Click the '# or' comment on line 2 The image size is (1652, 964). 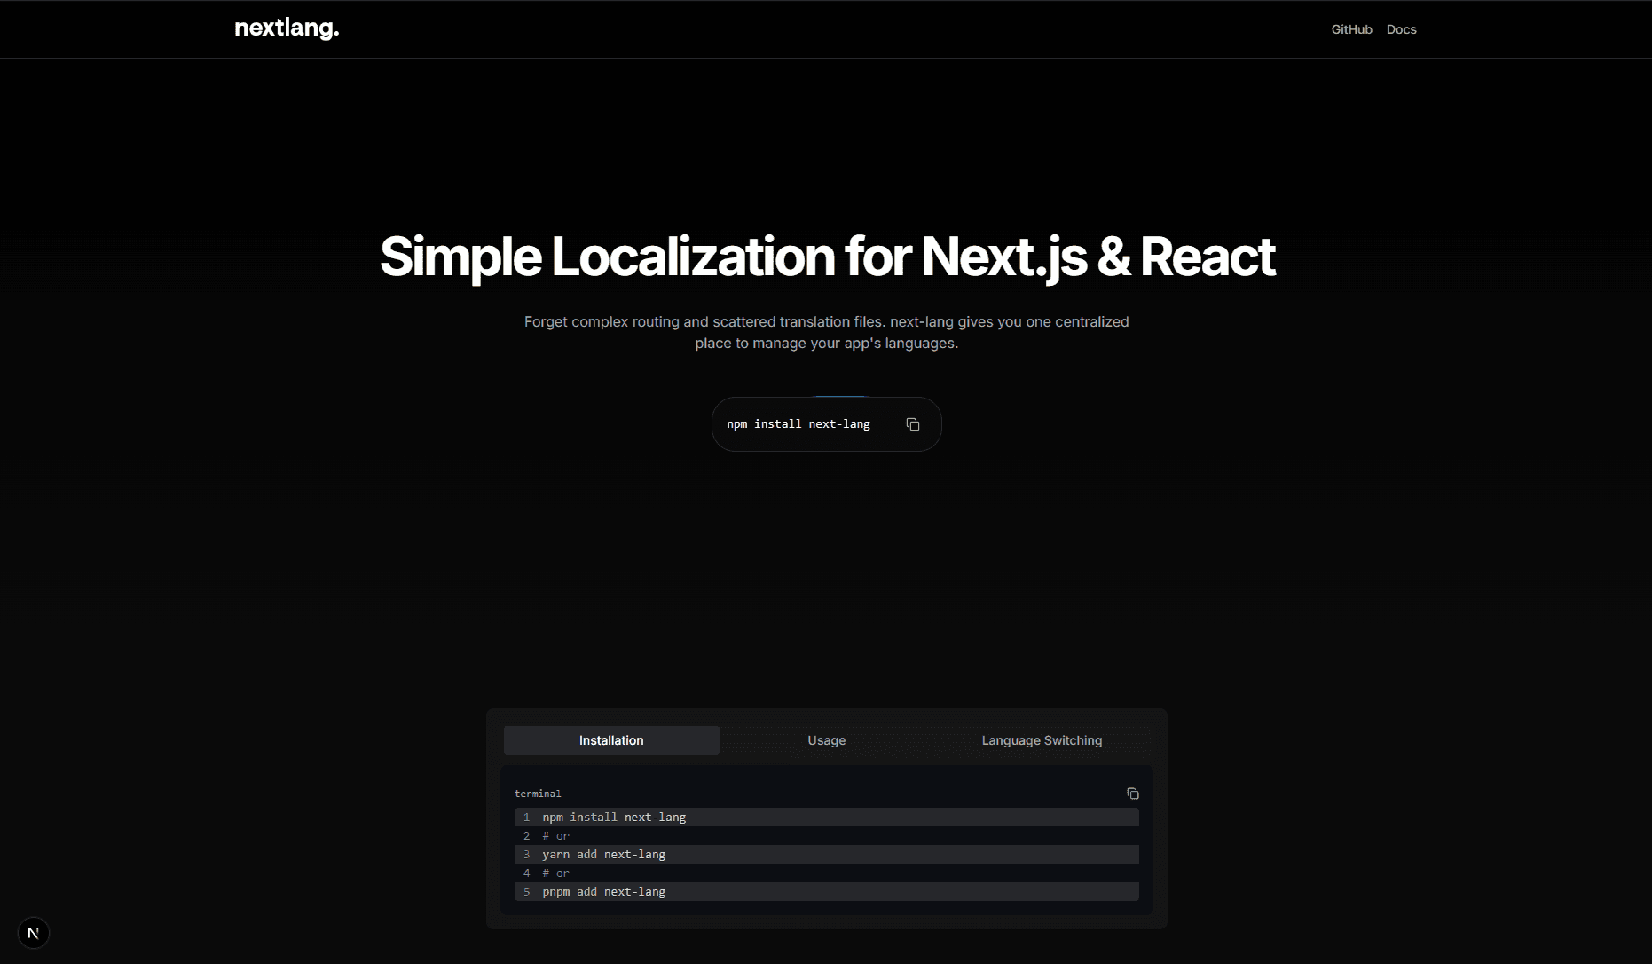coord(555,836)
